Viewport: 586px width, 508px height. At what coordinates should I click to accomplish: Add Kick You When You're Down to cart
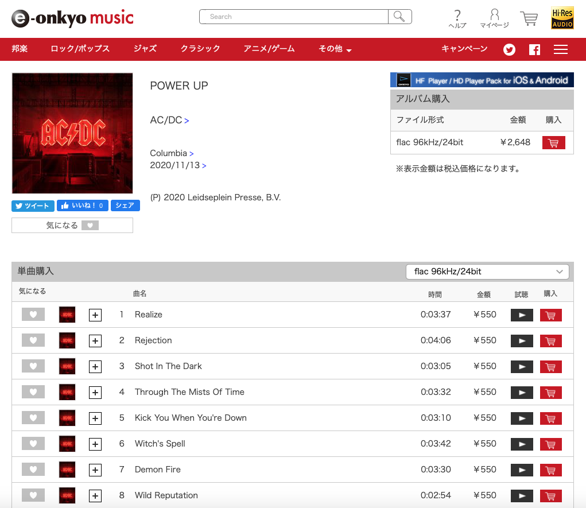(x=551, y=418)
